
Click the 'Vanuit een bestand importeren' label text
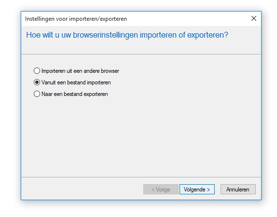coord(76,82)
